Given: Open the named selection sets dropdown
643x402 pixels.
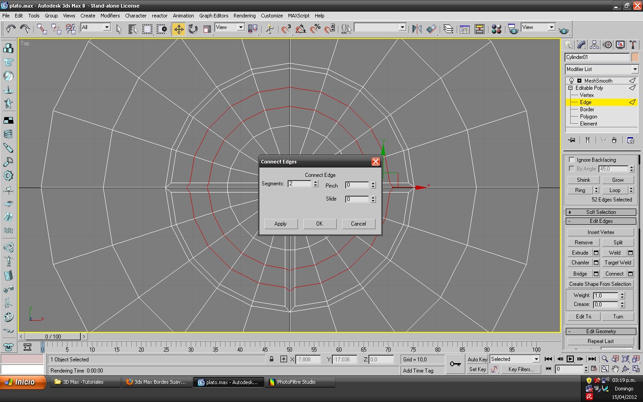Looking at the screenshot, I should tap(380, 27).
